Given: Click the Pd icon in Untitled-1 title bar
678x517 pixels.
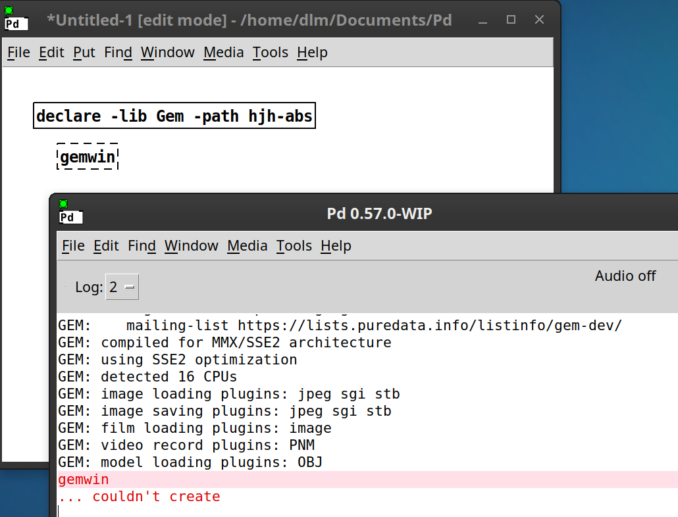Looking at the screenshot, I should tap(16, 18).
